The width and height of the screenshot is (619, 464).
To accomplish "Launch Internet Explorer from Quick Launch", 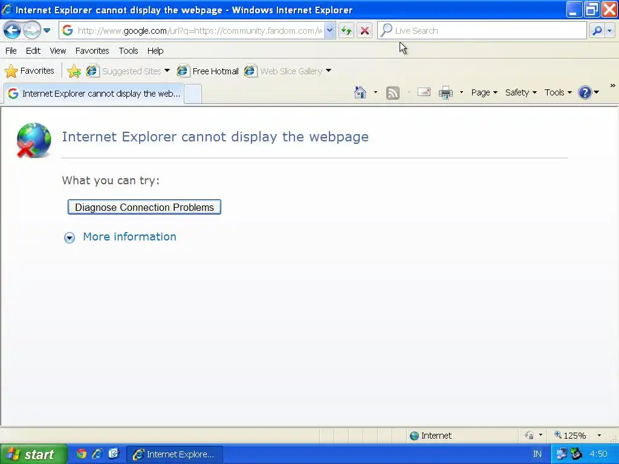I will (97, 454).
